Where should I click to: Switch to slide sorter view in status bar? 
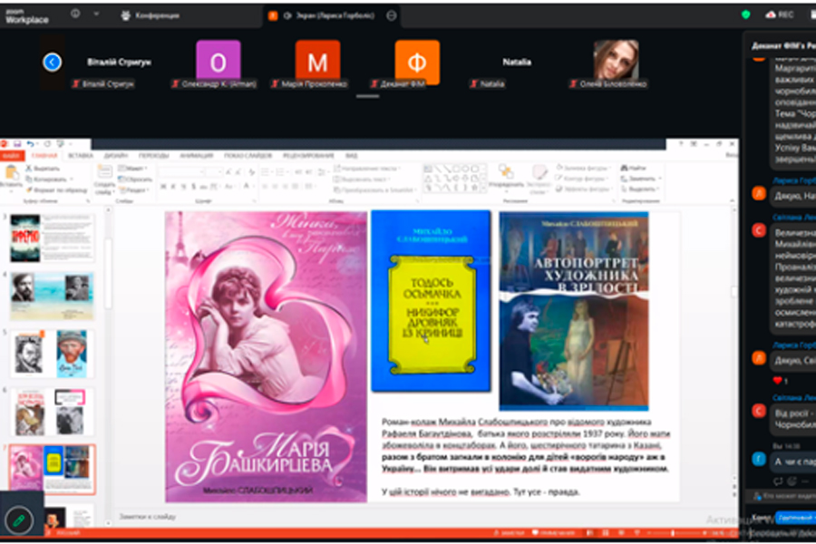click(x=606, y=533)
